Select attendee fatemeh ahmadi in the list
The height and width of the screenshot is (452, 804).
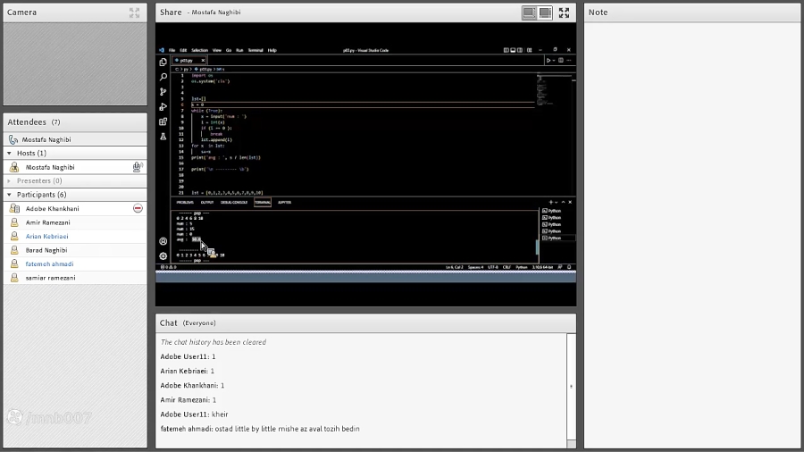[x=49, y=264]
